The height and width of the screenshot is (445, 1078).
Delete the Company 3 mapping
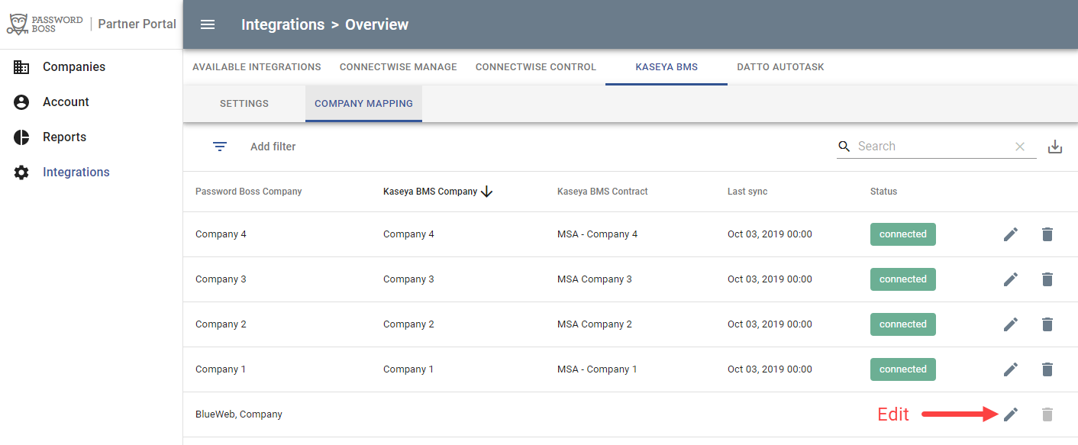pyautogui.click(x=1047, y=279)
